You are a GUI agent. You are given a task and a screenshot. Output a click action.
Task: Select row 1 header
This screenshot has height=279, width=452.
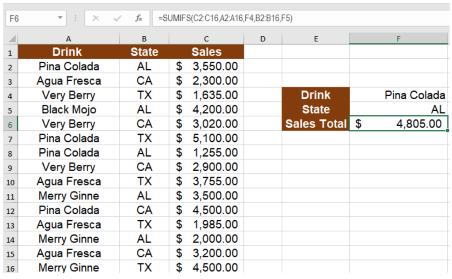pos(10,52)
